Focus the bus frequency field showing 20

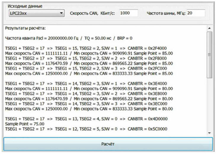click(196, 13)
